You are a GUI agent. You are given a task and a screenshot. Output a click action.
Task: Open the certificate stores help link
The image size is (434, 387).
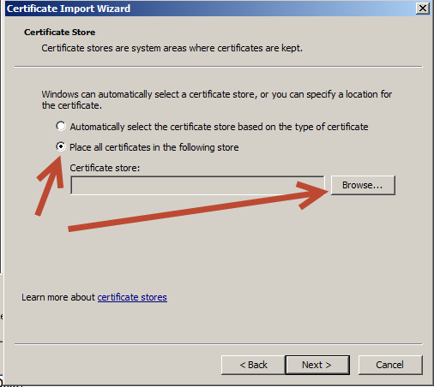(x=132, y=297)
